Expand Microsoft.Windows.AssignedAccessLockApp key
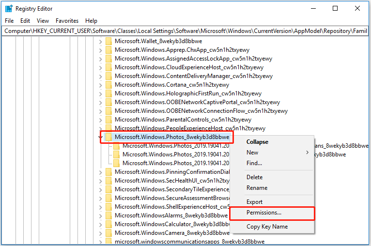The height and width of the screenshot is (246, 371). pyautogui.click(x=101, y=60)
